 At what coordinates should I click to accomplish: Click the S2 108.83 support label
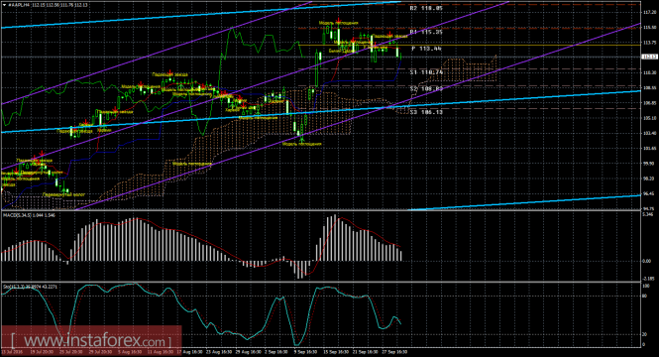pos(426,88)
